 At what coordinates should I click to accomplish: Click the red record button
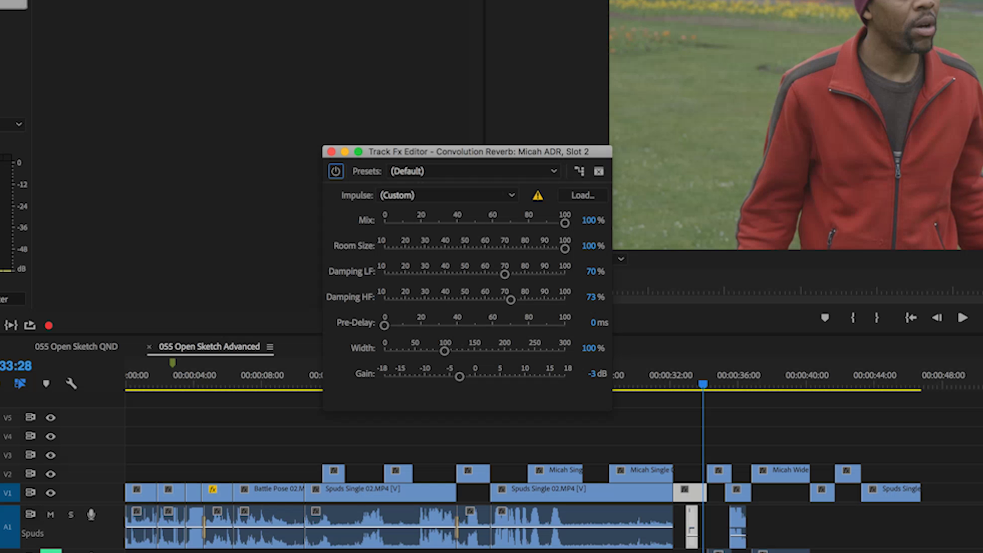(49, 326)
